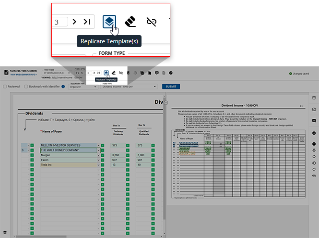Expand the THE WALT DISNEY COMPANY payer dropdown arrow

pos(98,150)
